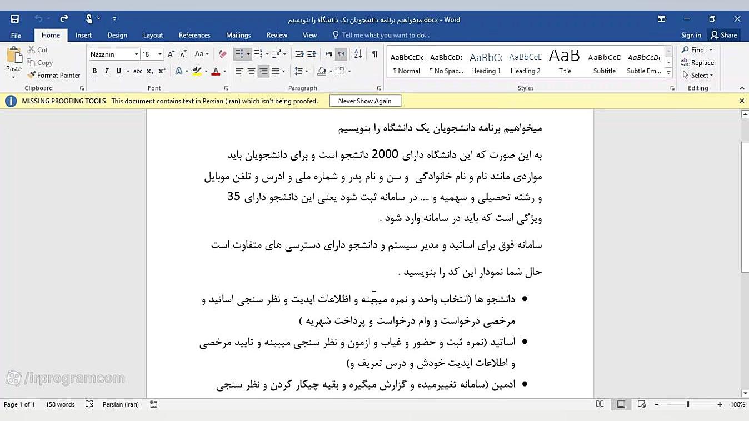Set right-to-left text direction
Screen dimensions: 749x421
(x=341, y=54)
